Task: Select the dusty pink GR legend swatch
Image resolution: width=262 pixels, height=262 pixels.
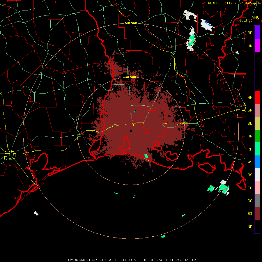Action: 257,110
